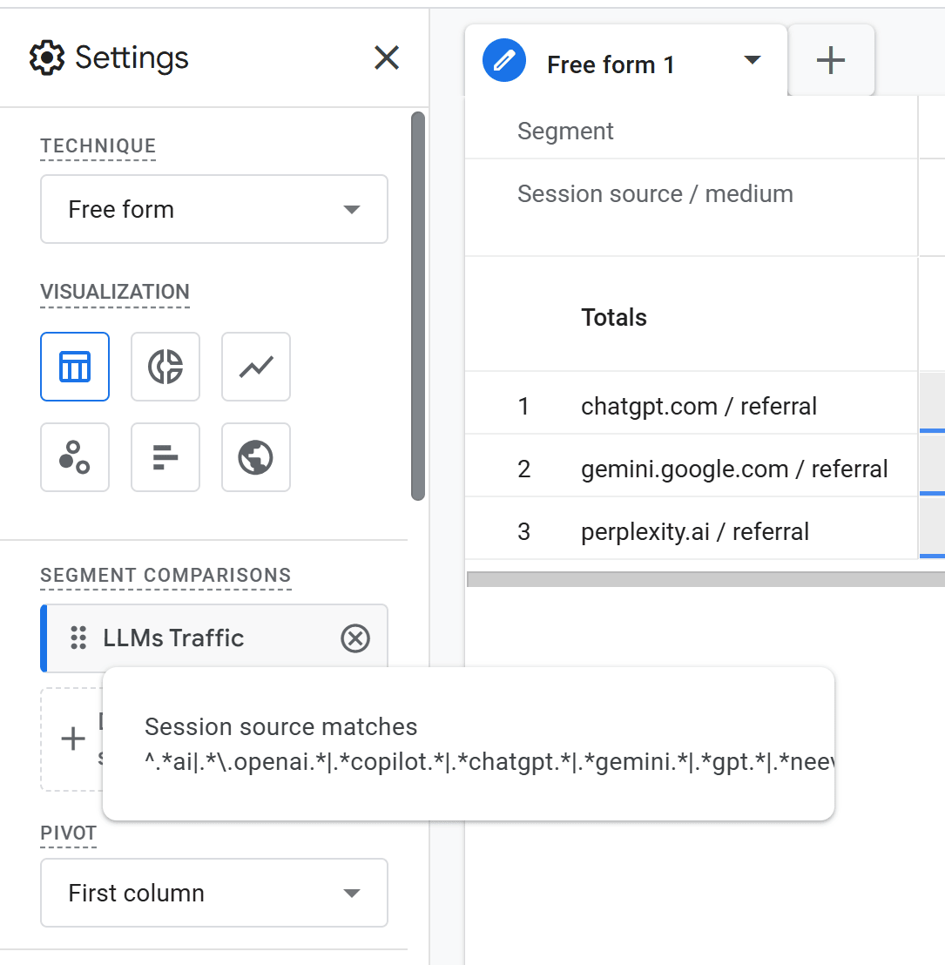
Task: Click the PIVOT section label
Action: [x=68, y=833]
